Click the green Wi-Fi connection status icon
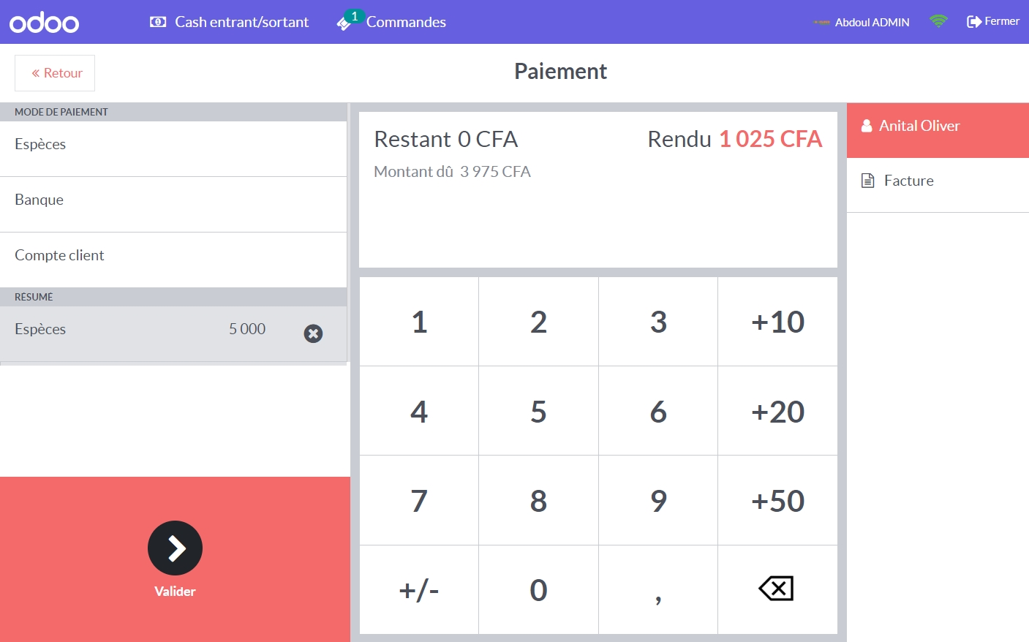 click(938, 21)
